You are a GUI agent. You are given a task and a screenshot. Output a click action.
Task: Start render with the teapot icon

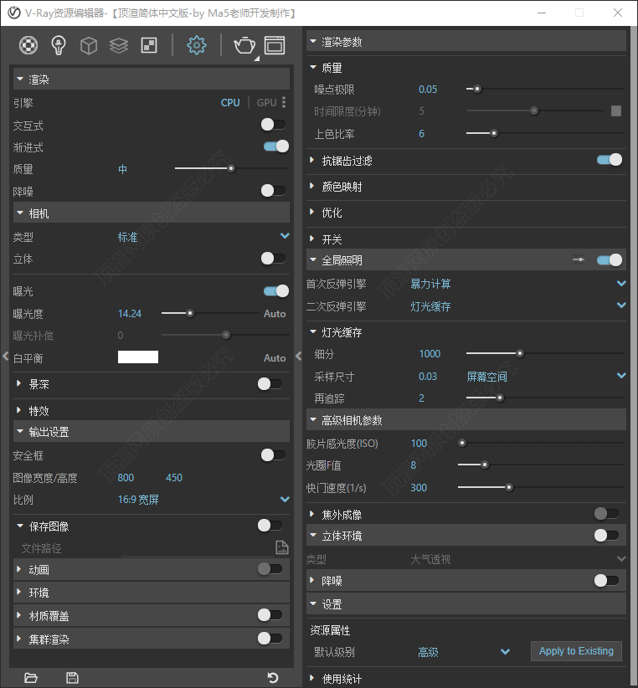[x=244, y=45]
